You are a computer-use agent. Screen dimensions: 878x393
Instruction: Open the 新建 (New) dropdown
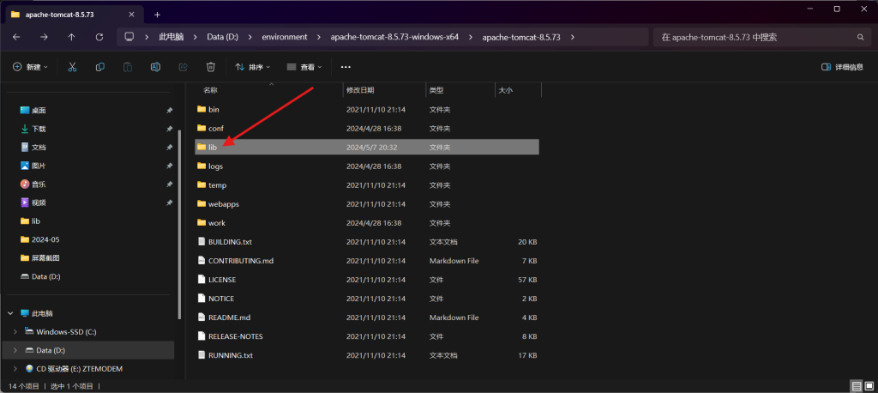(30, 67)
